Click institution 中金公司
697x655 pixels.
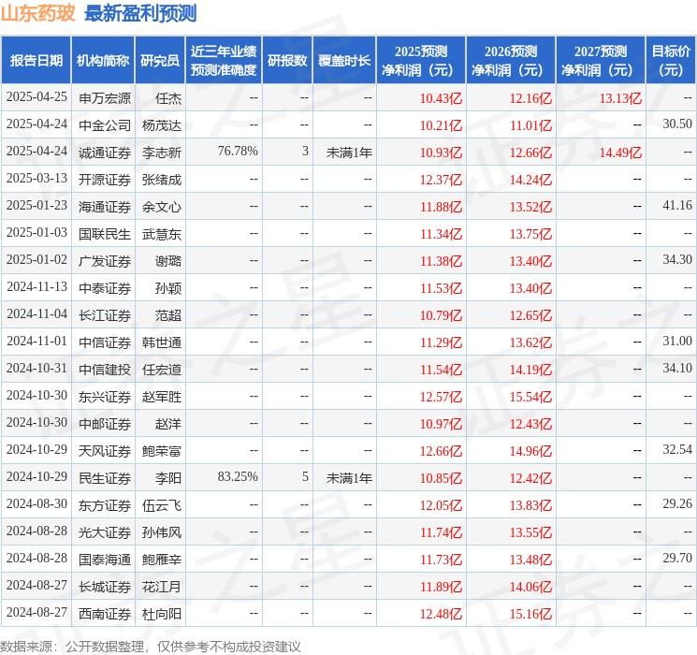105,125
